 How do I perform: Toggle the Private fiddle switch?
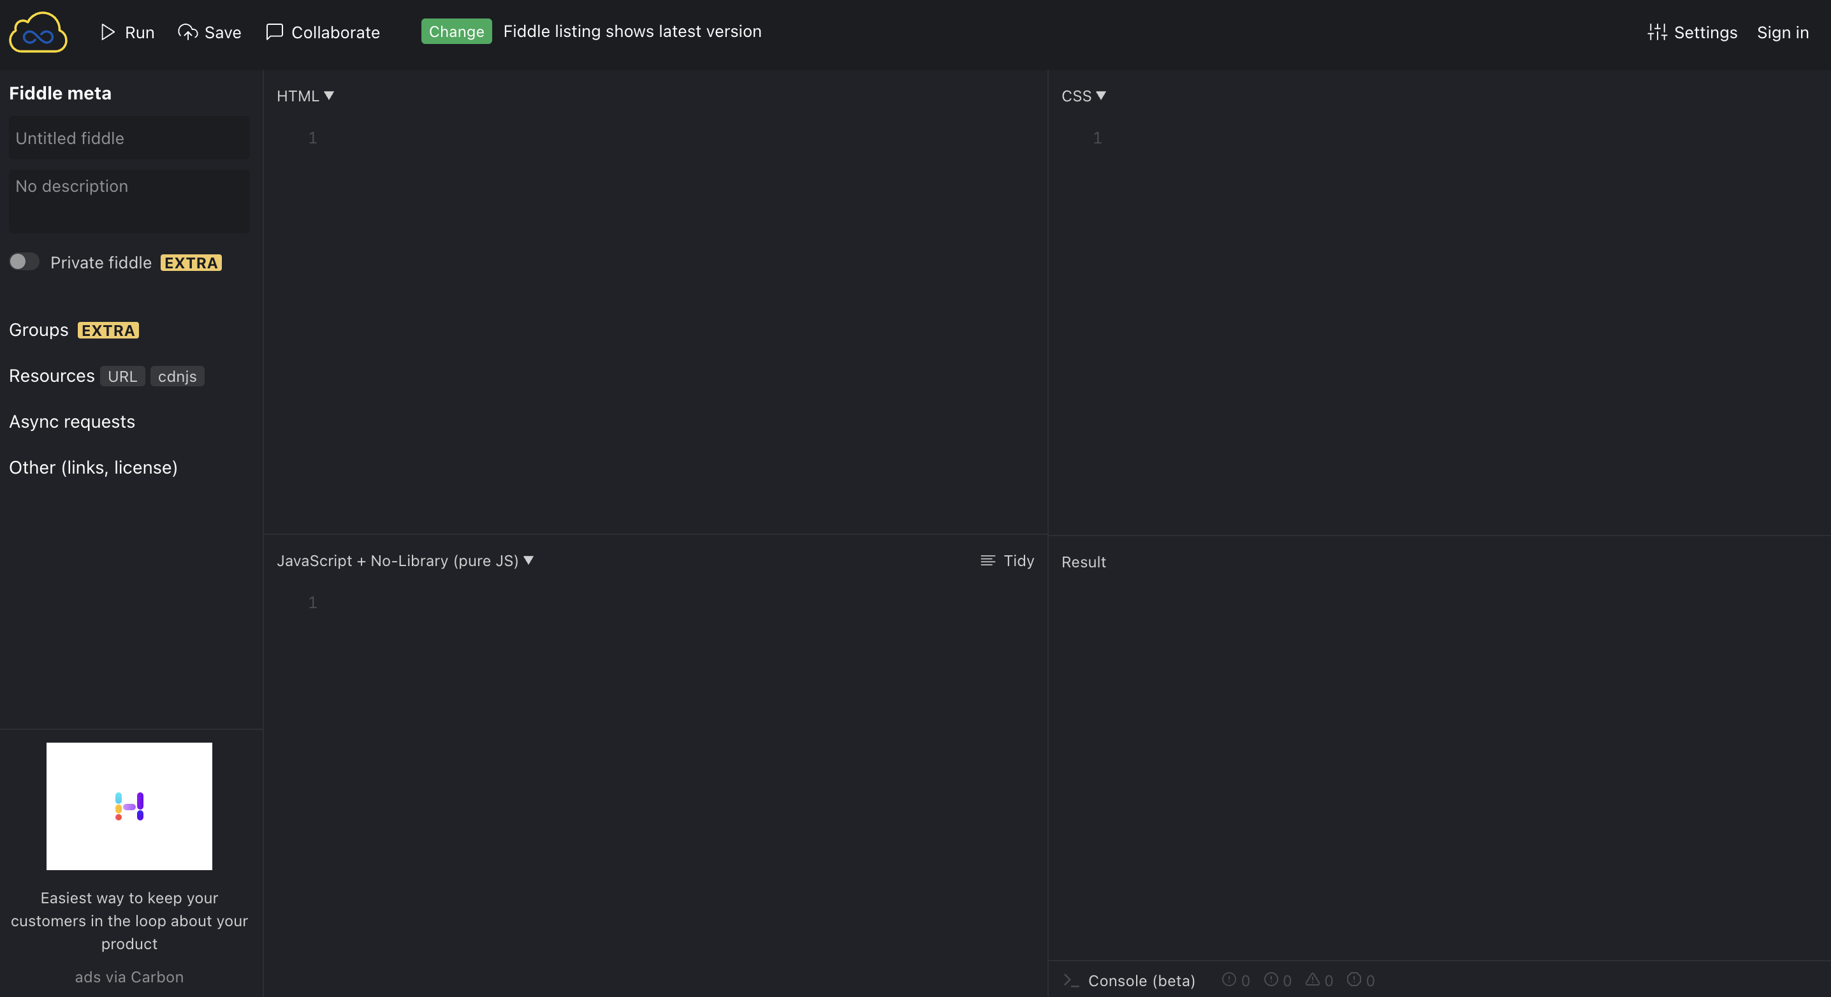pyautogui.click(x=24, y=261)
